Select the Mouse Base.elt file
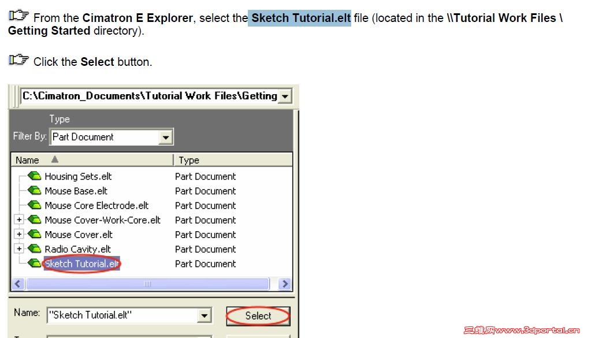The height and width of the screenshot is (338, 591). tap(76, 191)
